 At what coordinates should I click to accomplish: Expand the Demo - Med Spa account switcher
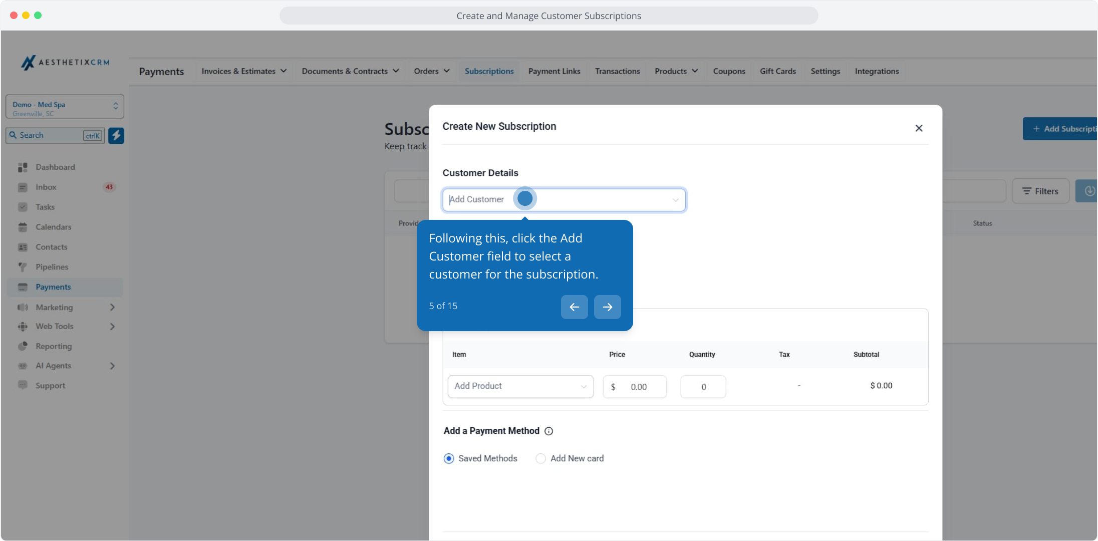[65, 107]
